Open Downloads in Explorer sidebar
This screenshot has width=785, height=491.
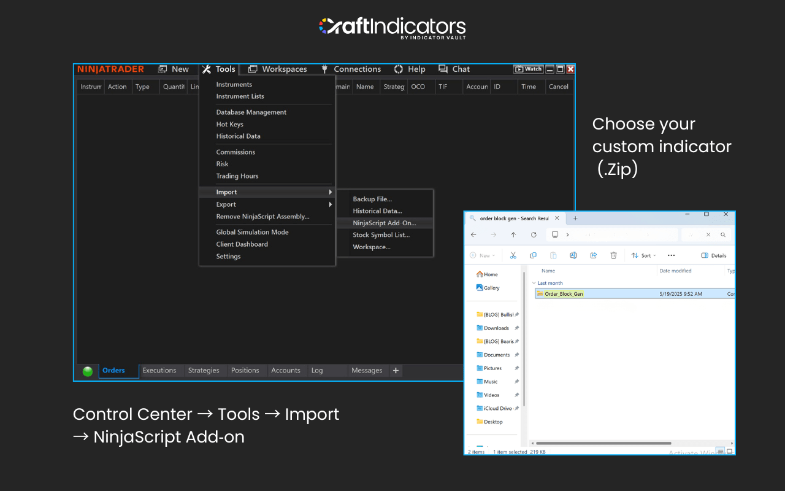(x=493, y=328)
